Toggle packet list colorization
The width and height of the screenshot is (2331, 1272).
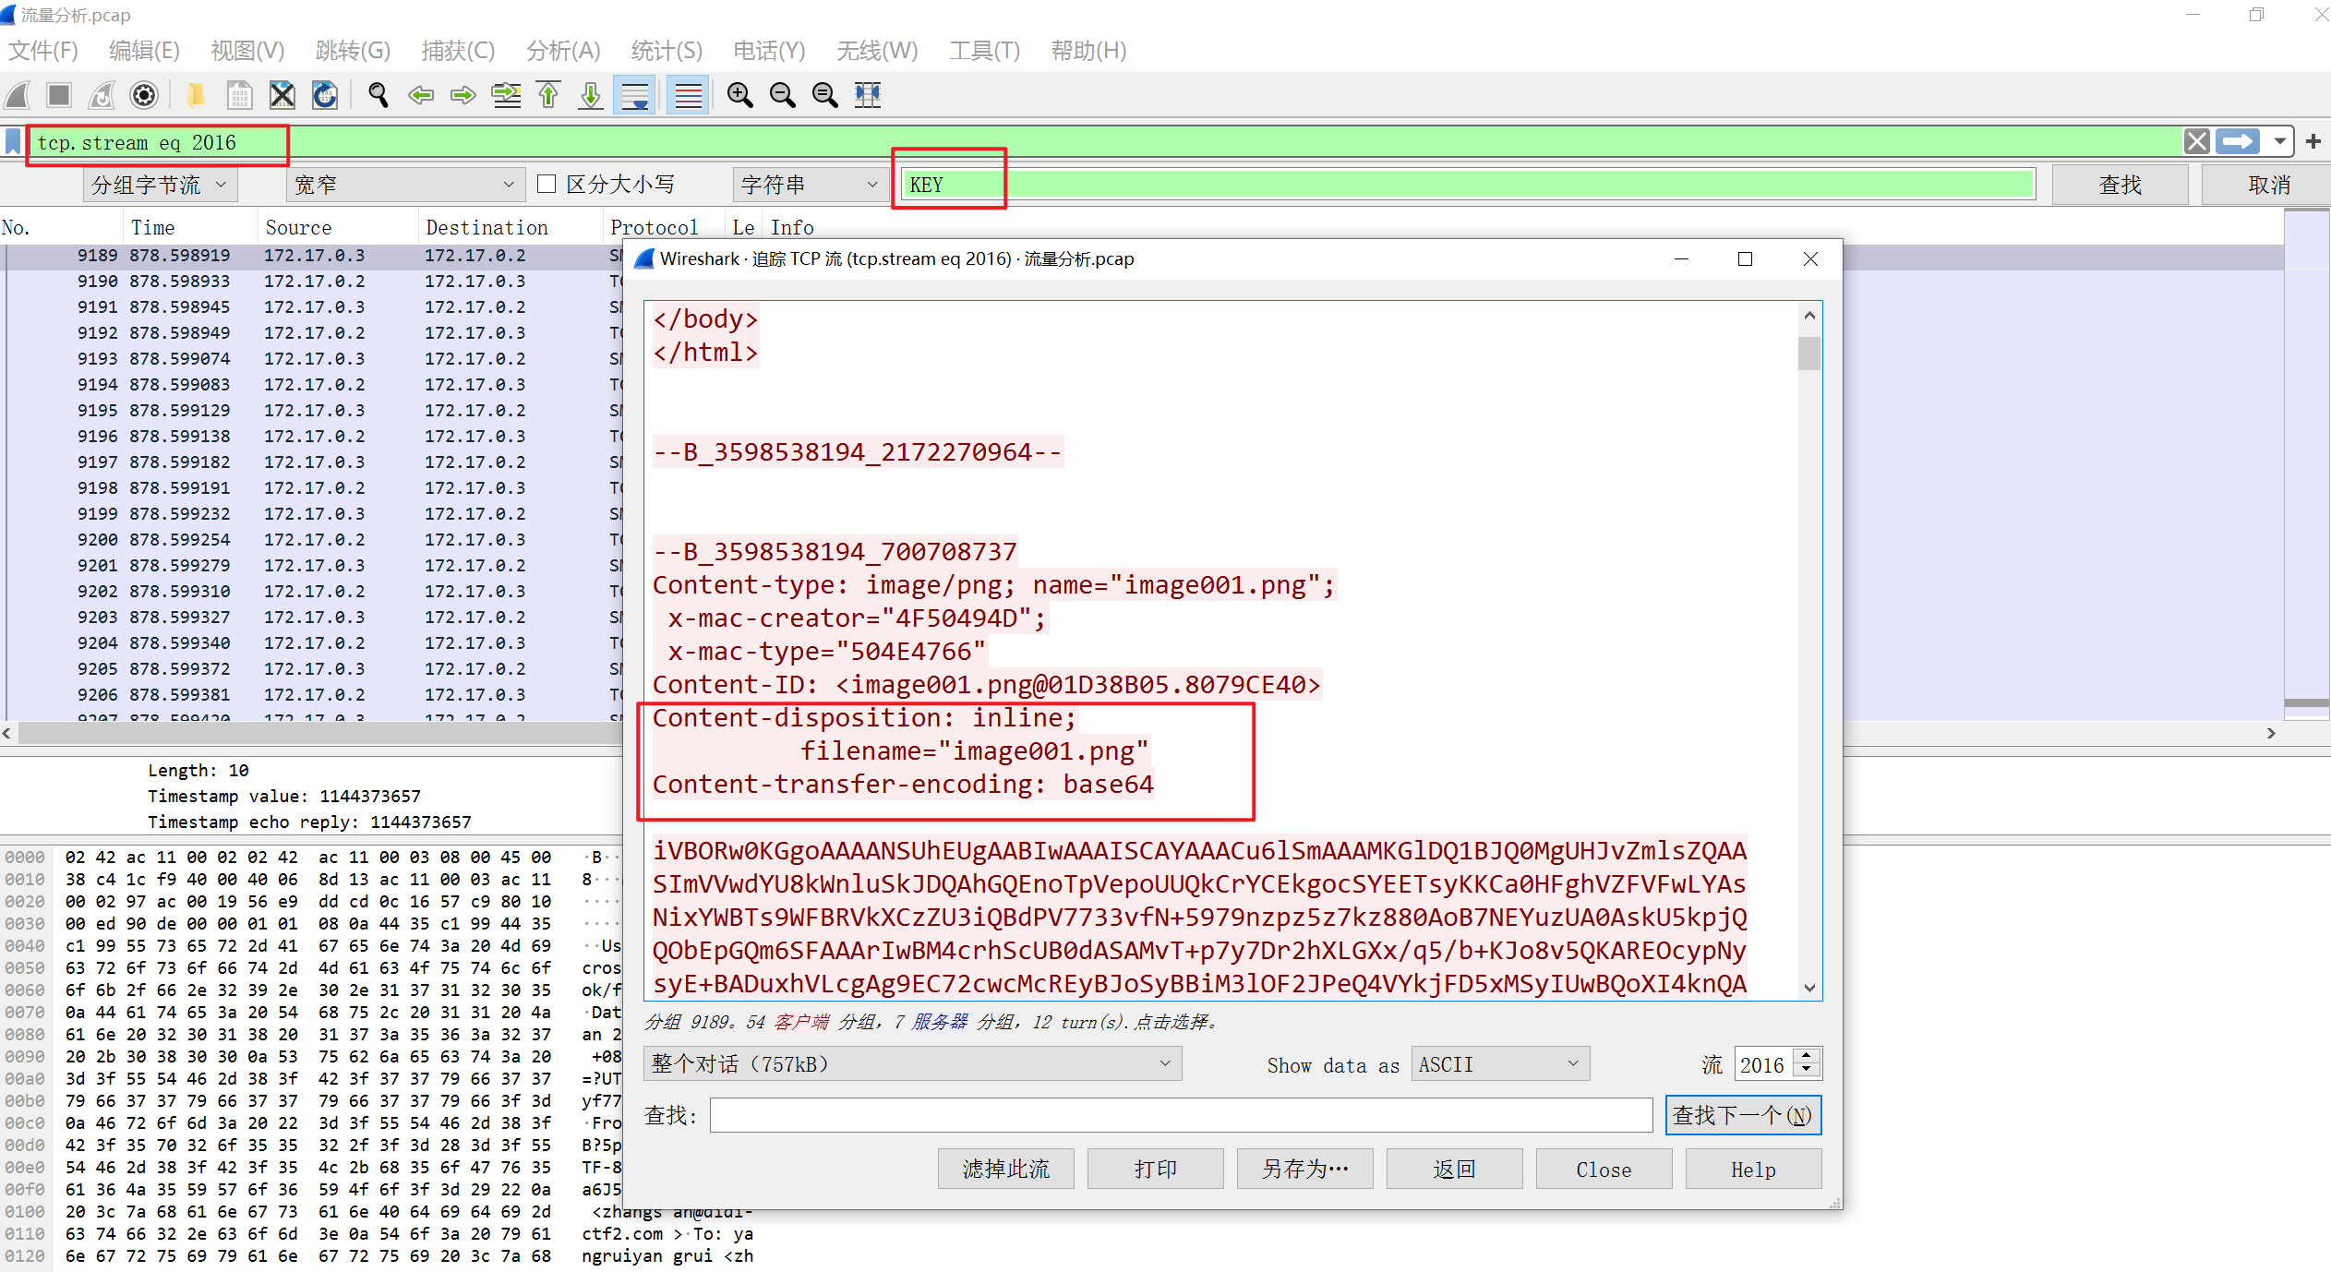[689, 95]
